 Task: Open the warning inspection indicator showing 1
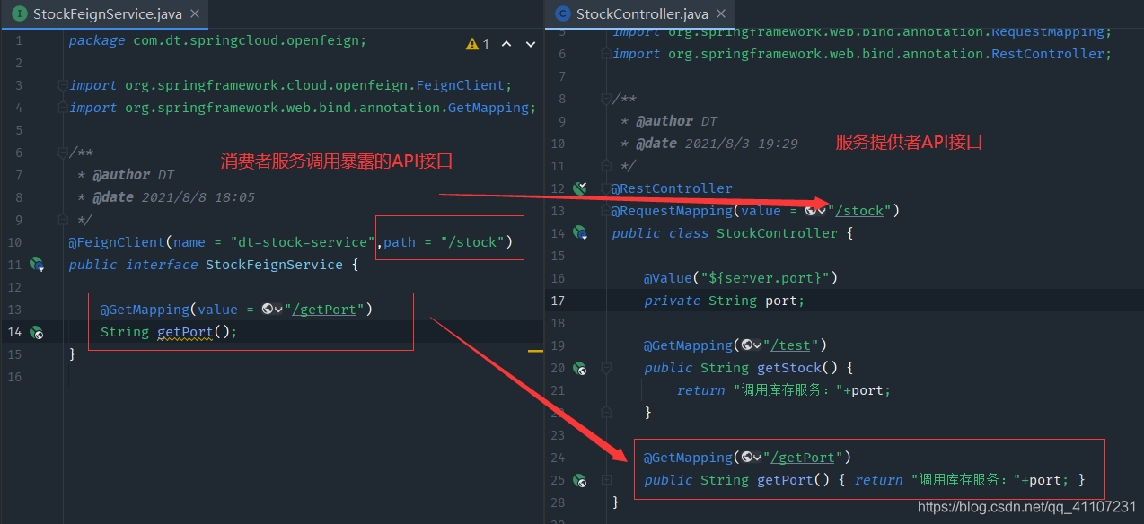click(x=477, y=43)
